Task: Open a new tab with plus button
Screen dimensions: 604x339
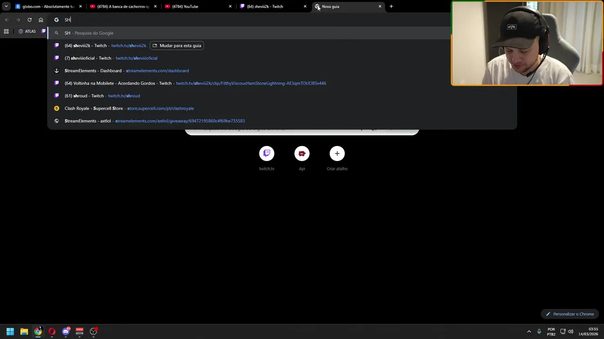Action: tap(391, 7)
